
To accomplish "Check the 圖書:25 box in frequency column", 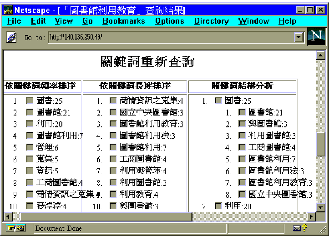I will click(30, 100).
